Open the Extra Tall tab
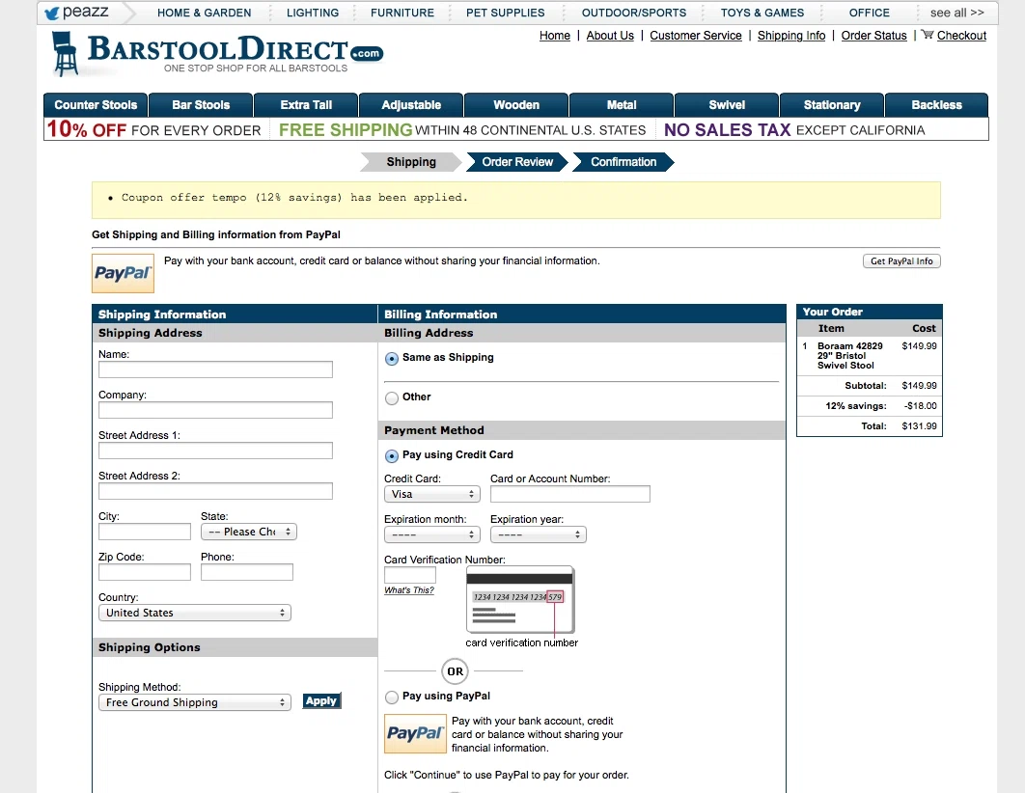 (306, 105)
